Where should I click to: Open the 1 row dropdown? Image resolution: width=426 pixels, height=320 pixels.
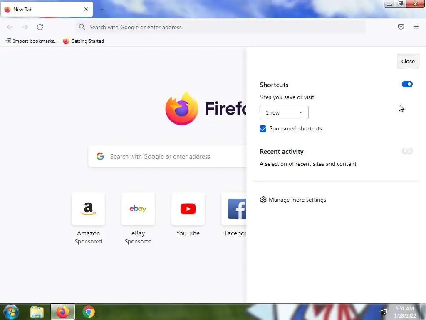click(x=284, y=112)
